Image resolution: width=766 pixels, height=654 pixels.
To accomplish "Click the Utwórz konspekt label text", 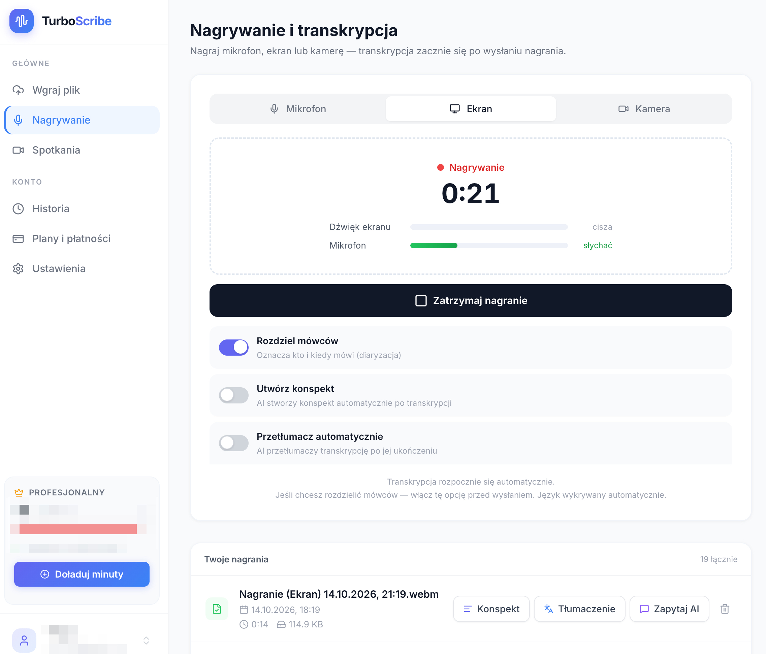I will coord(295,389).
